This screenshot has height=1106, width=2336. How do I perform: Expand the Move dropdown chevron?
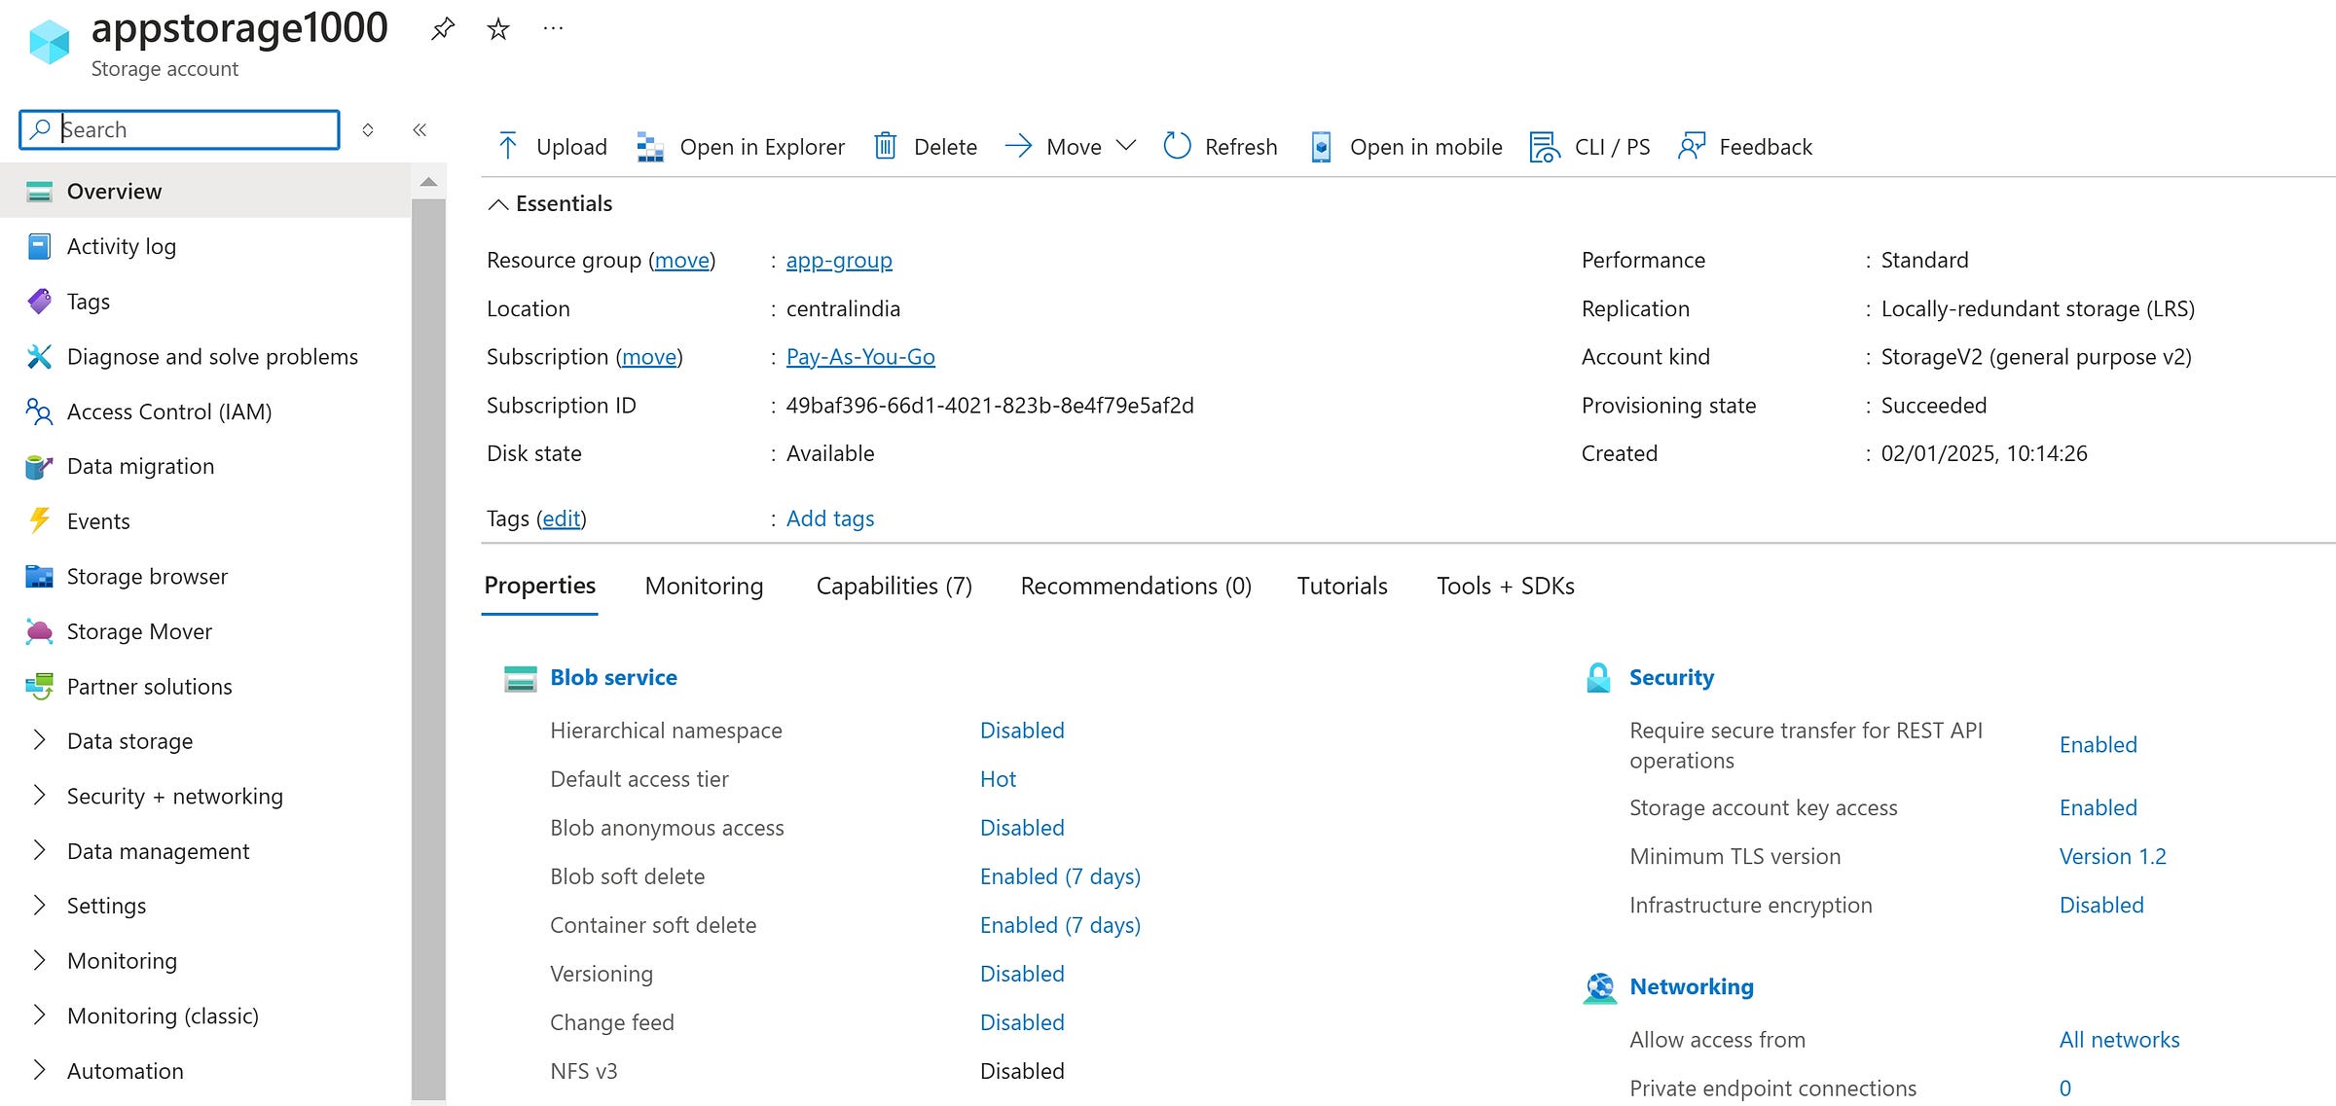pos(1126,146)
